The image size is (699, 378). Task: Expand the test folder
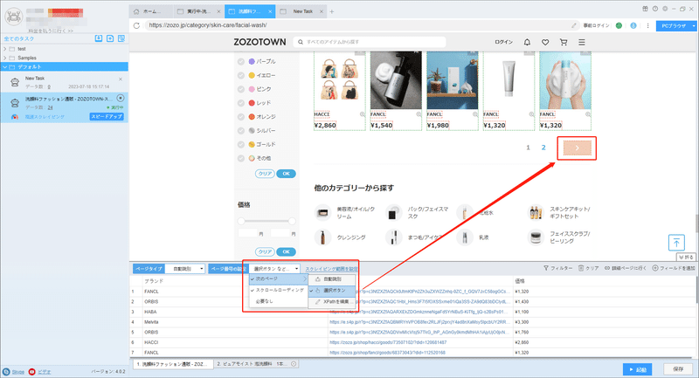point(5,49)
